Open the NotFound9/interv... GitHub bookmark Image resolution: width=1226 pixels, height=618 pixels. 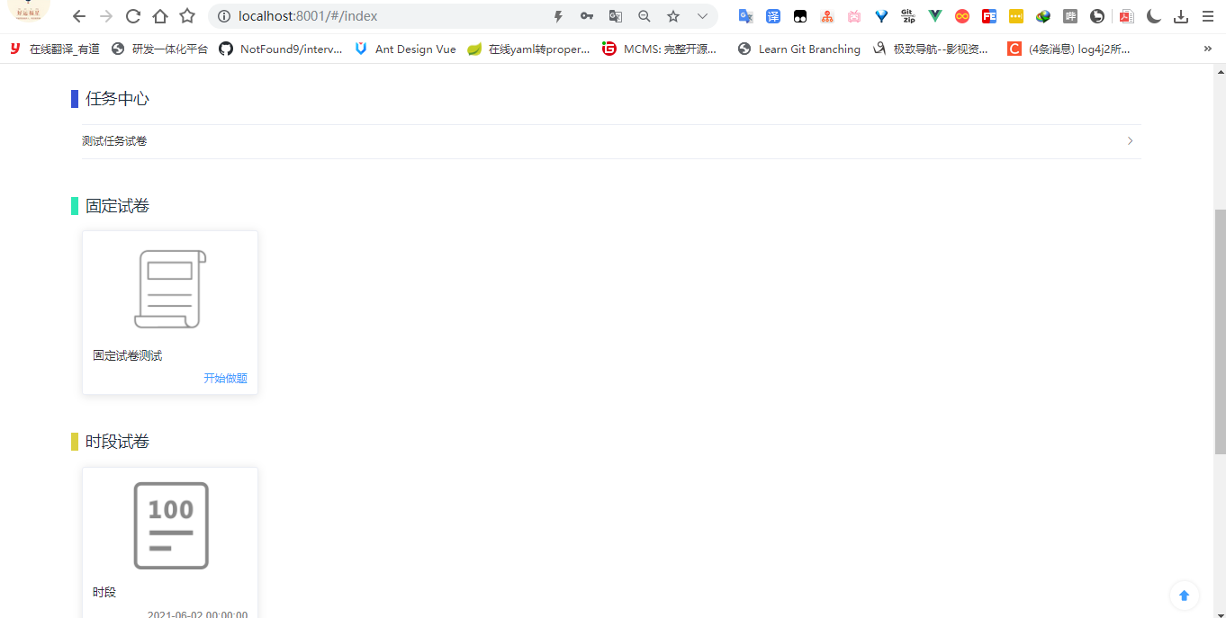coord(281,49)
